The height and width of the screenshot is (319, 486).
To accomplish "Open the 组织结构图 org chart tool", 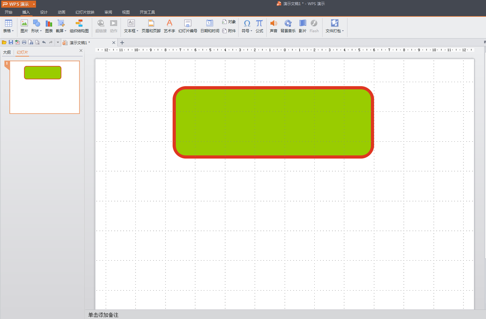I will pos(79,24).
